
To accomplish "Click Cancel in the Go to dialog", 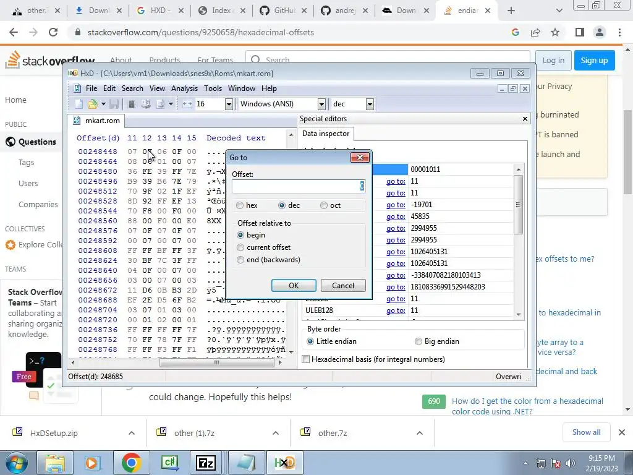I will [343, 286].
